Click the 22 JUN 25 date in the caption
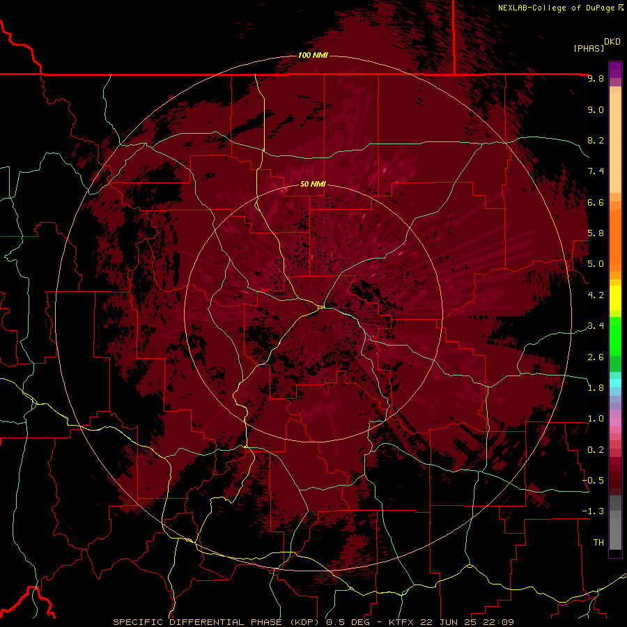627x627 pixels. coord(449,622)
